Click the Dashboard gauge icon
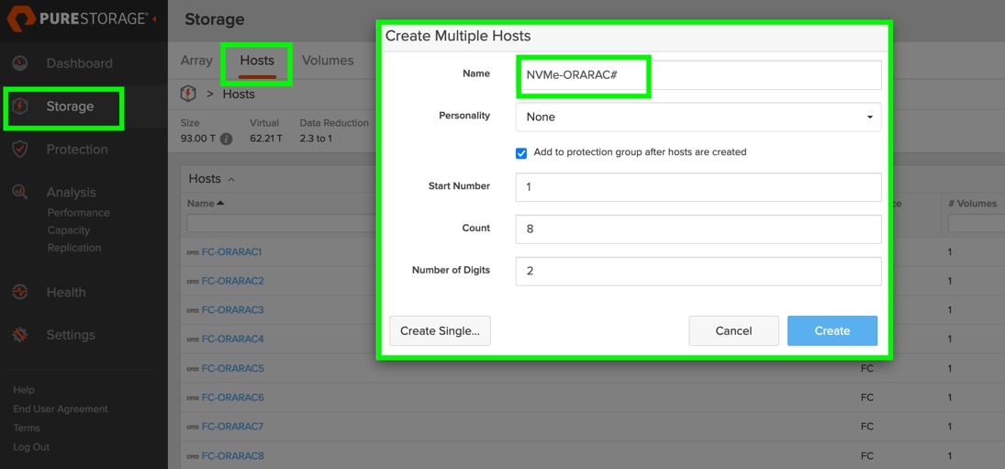 tap(20, 62)
